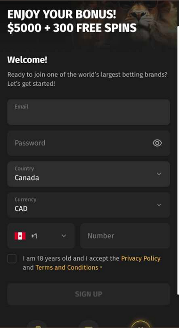
Task: Click the chevron arrow in Currency field
Action: [159, 205]
